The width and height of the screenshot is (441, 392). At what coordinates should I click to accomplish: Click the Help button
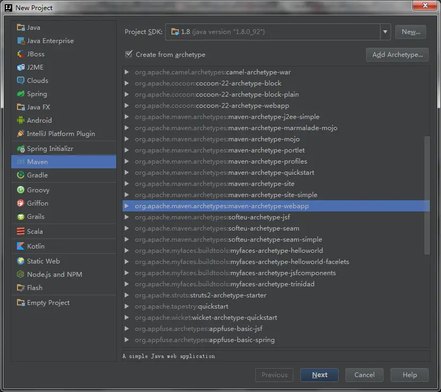pos(410,375)
